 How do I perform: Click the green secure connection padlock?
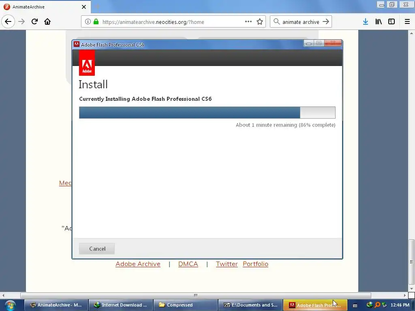[x=96, y=22]
